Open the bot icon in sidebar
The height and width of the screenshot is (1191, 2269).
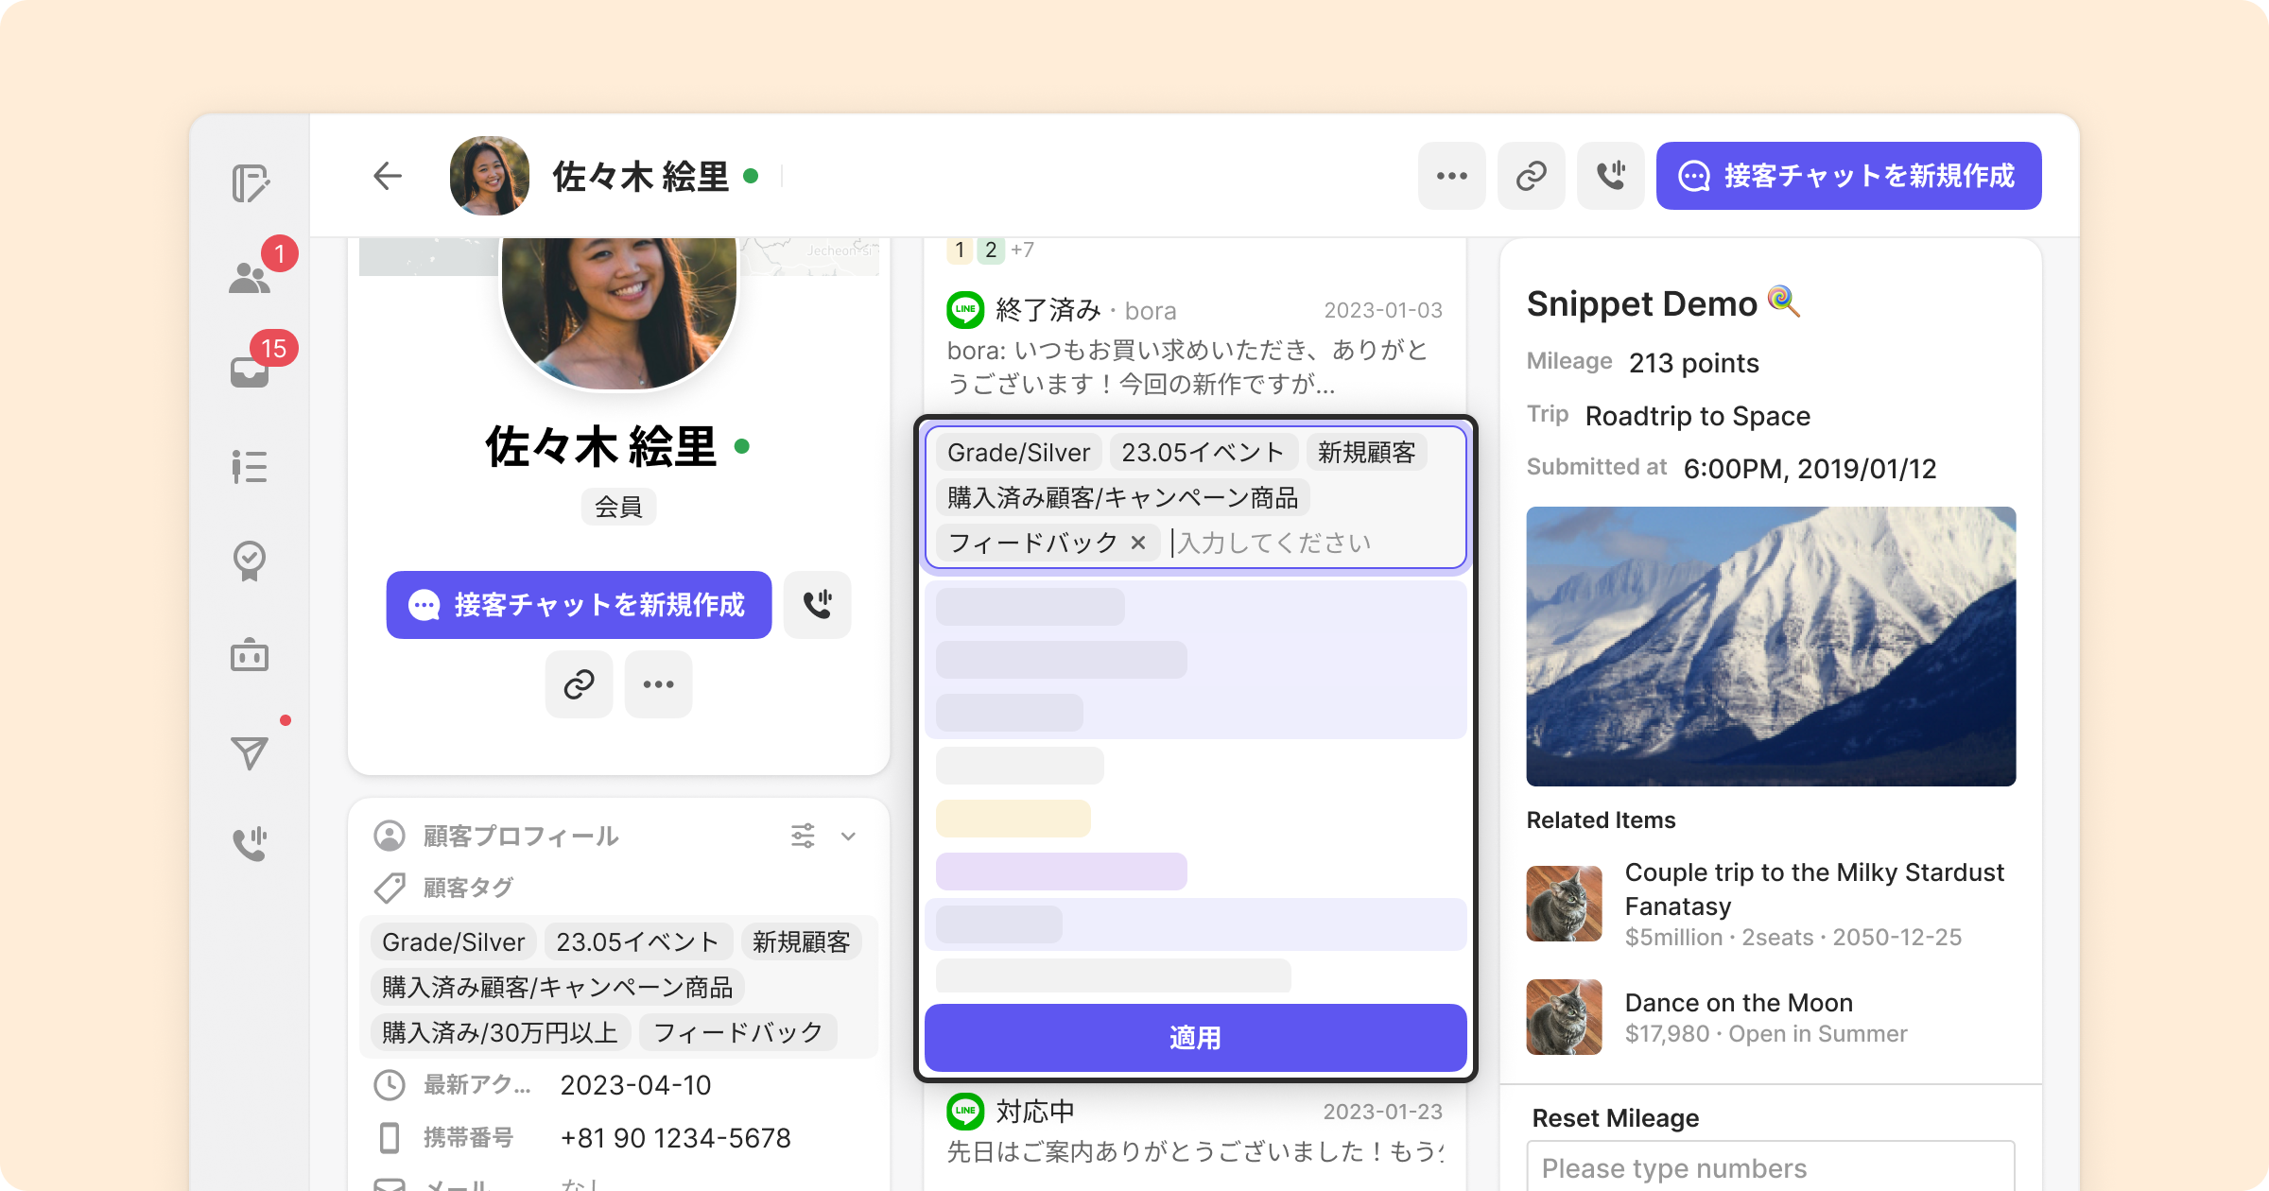point(250,655)
